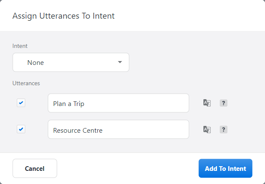Click the Intent dropdown arrow
265x184 pixels.
coord(120,62)
